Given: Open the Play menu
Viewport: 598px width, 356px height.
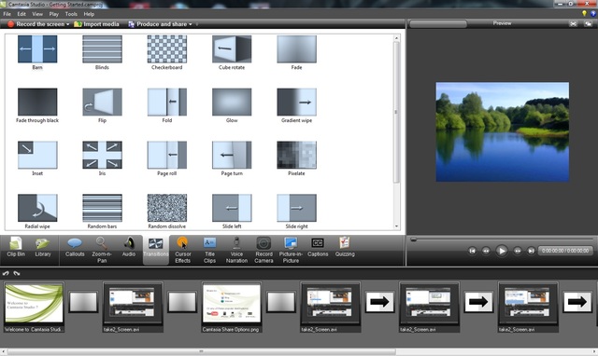Looking at the screenshot, I should pyautogui.click(x=54, y=14).
